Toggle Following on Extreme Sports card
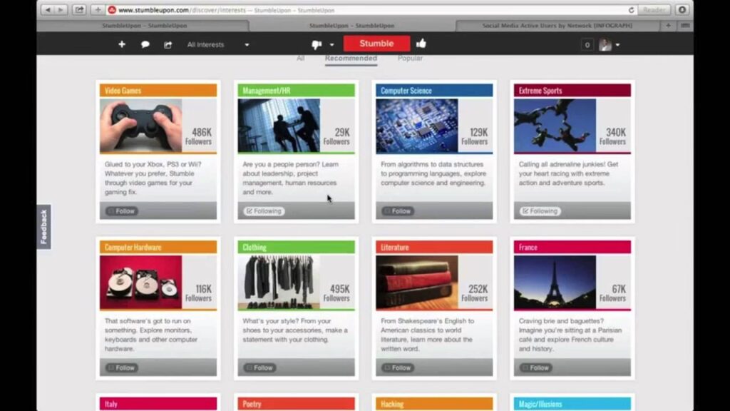730x411 pixels. click(540, 211)
